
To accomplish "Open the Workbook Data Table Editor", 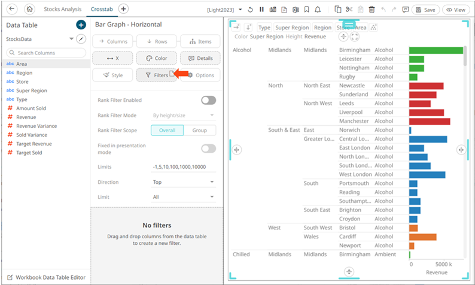I will tap(45, 277).
